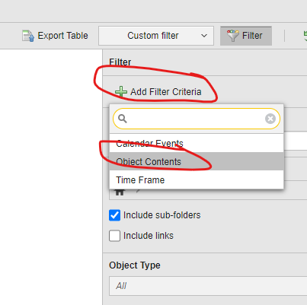The width and height of the screenshot is (307, 305).
Task: Open the Object Type All field
Action: (208, 286)
